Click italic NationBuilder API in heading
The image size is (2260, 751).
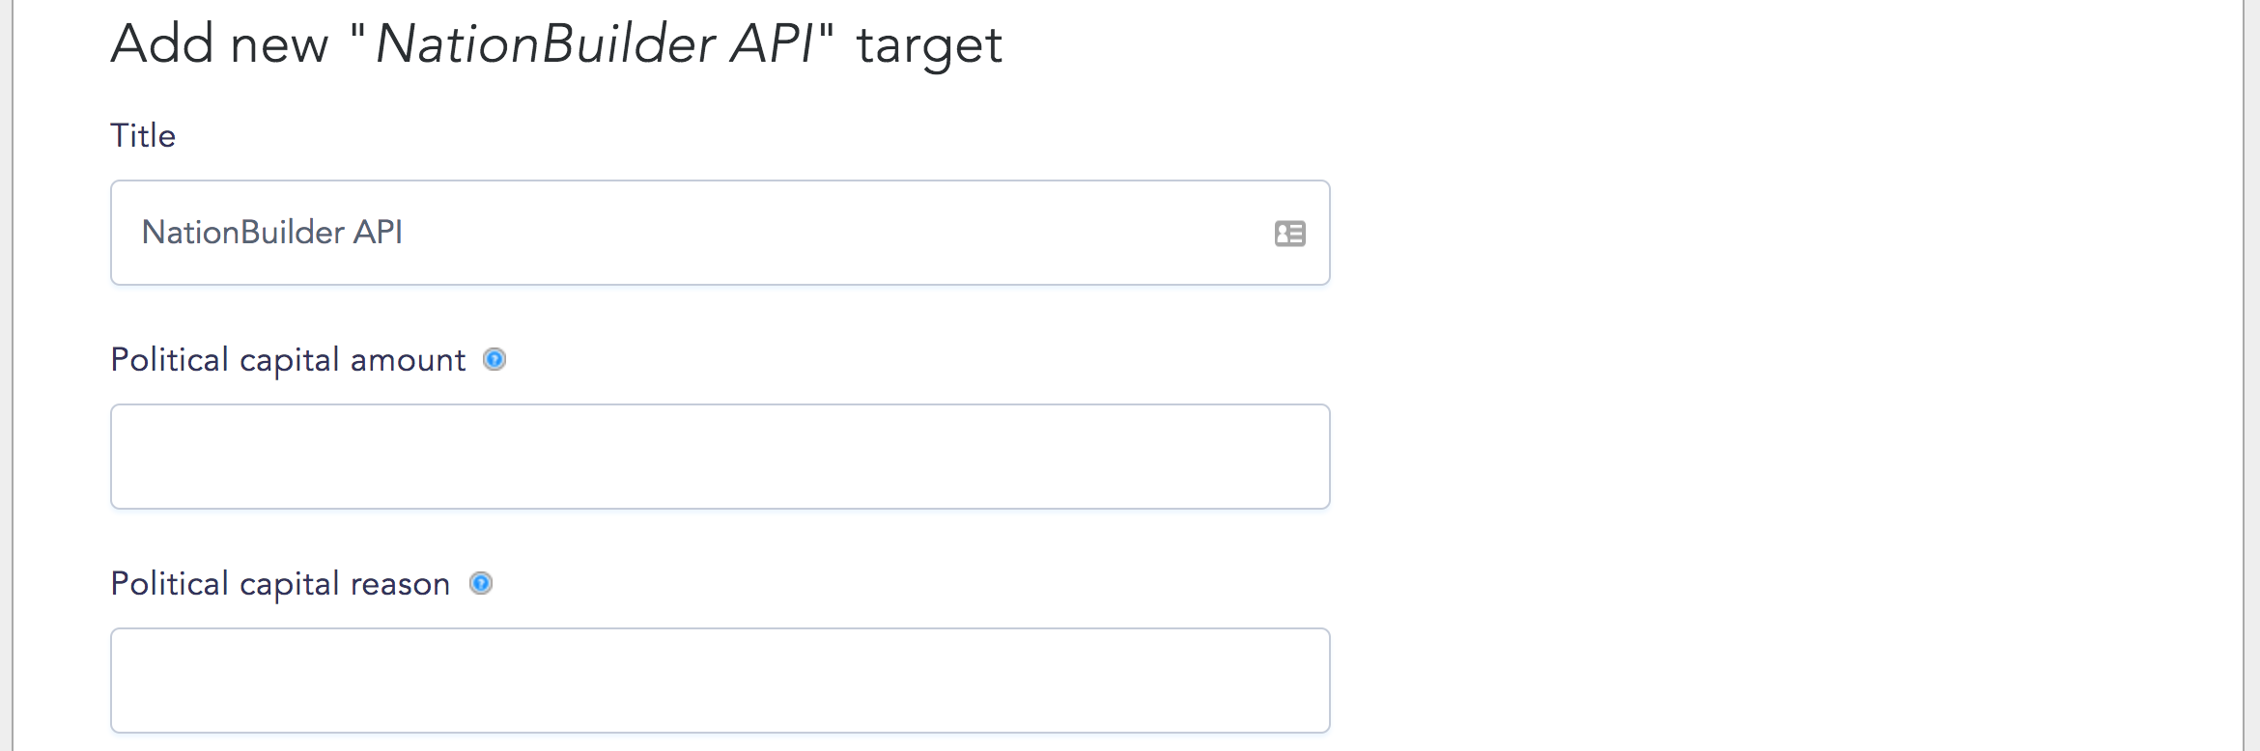pyautogui.click(x=595, y=43)
